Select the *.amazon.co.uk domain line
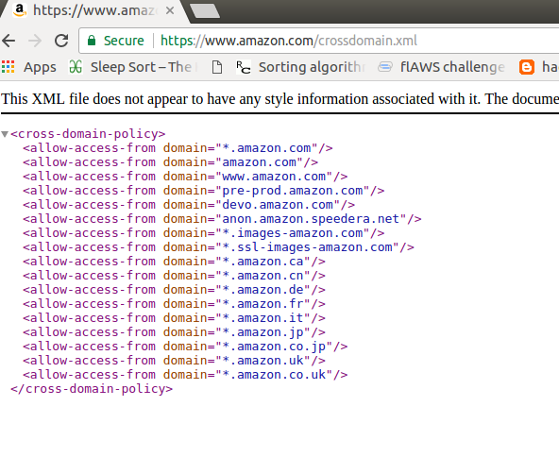Image resolution: width=559 pixels, height=474 pixels. [185, 375]
